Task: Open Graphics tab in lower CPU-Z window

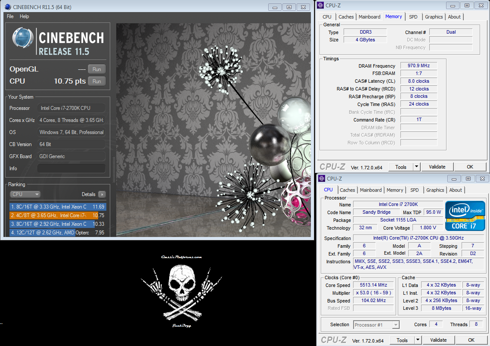Action: (435, 190)
